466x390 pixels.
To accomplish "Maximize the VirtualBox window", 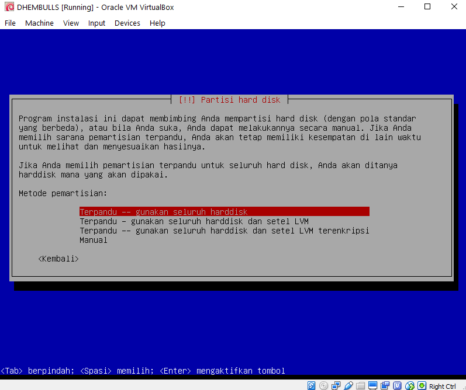I will click(x=427, y=7).
